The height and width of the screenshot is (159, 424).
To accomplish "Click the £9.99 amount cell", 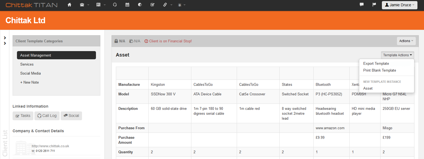I will click(331, 140).
